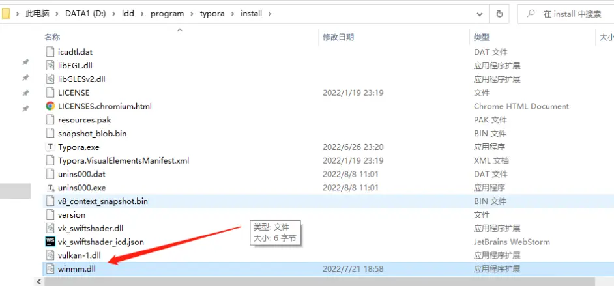614x286 pixels.
Task: Expand chevron after ldd breadcrumb
Action: tap(142, 14)
